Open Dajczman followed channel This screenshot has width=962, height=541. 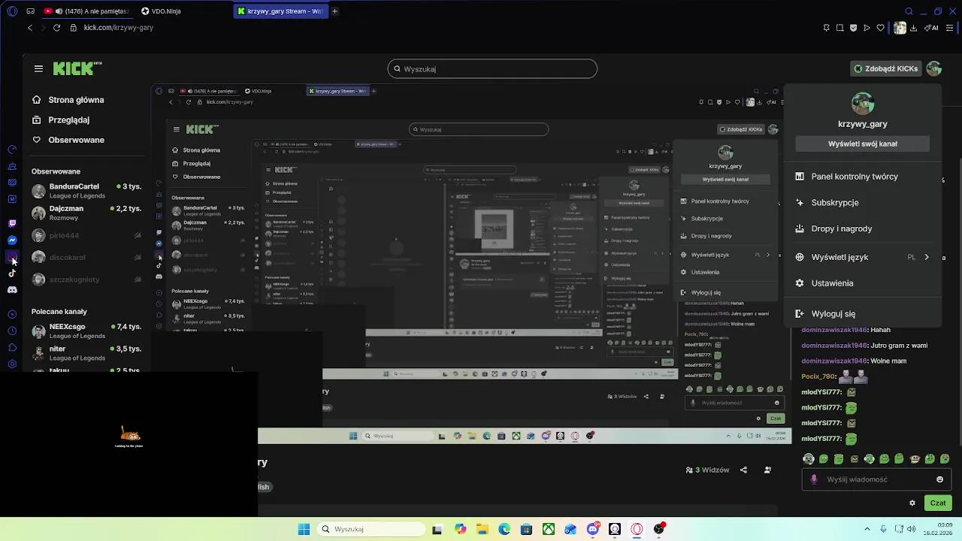coord(86,213)
